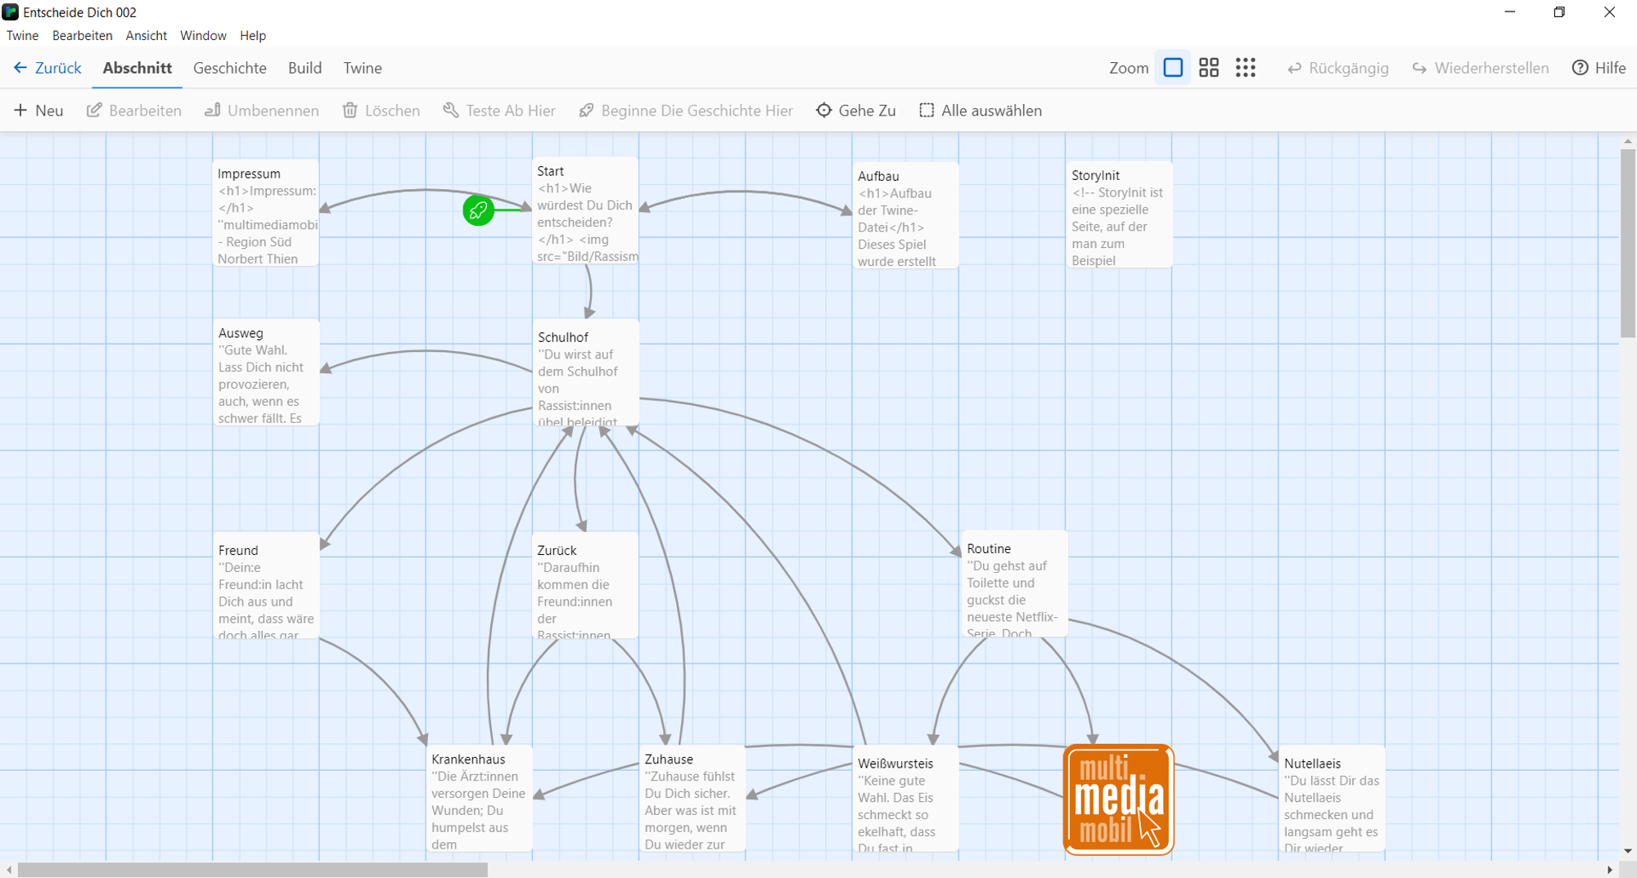Select the largest zoom level icon
1637x878 pixels.
pyautogui.click(x=1173, y=68)
